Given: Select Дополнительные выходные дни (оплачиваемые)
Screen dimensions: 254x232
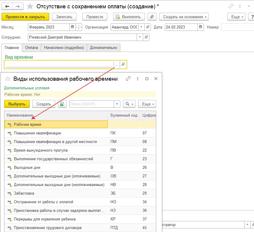Looking at the screenshot, I should click(80, 176).
